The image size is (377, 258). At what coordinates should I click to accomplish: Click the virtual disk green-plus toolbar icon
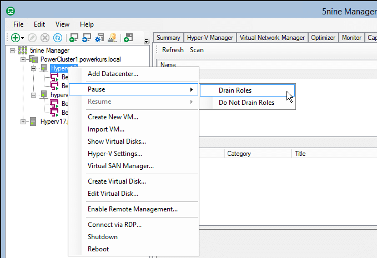click(x=128, y=38)
